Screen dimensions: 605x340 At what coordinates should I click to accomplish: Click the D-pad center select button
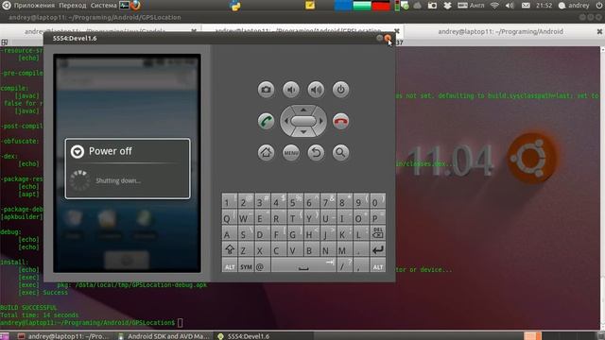(303, 121)
